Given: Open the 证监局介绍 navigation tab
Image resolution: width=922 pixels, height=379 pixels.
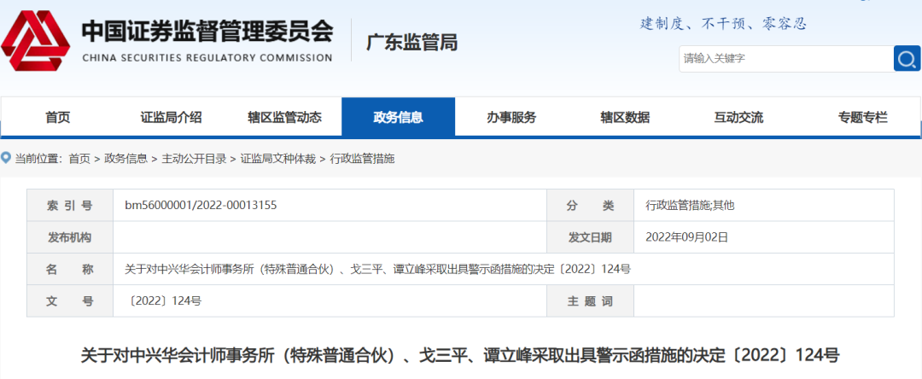Looking at the screenshot, I should point(171,118).
